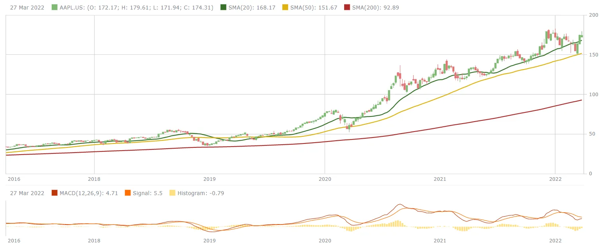602x244 pixels.
Task: Click the pale yellow Histogram legend square
Action: tap(172, 193)
